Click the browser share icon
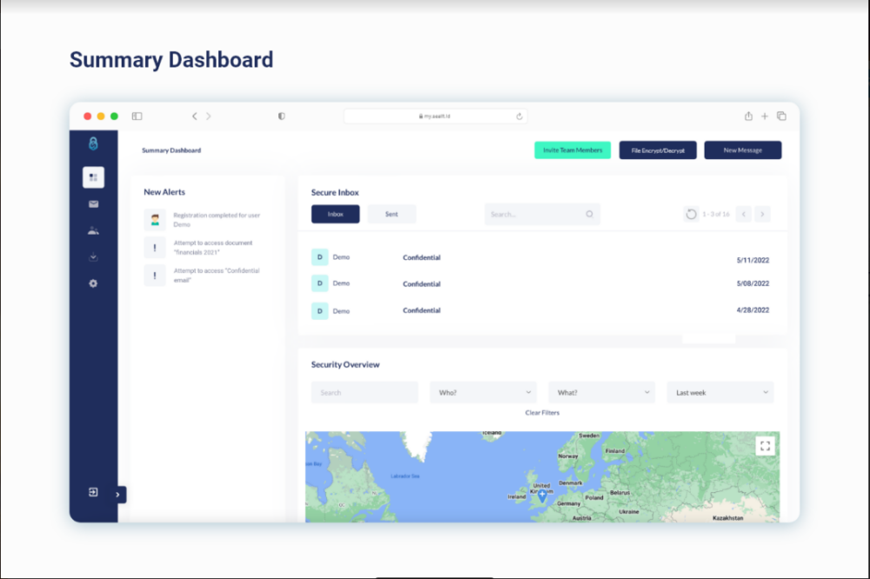This screenshot has width=870, height=579. pyautogui.click(x=748, y=116)
